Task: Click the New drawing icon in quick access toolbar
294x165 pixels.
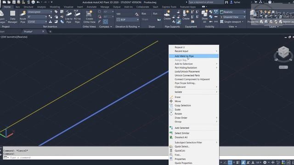Action: point(4,2)
